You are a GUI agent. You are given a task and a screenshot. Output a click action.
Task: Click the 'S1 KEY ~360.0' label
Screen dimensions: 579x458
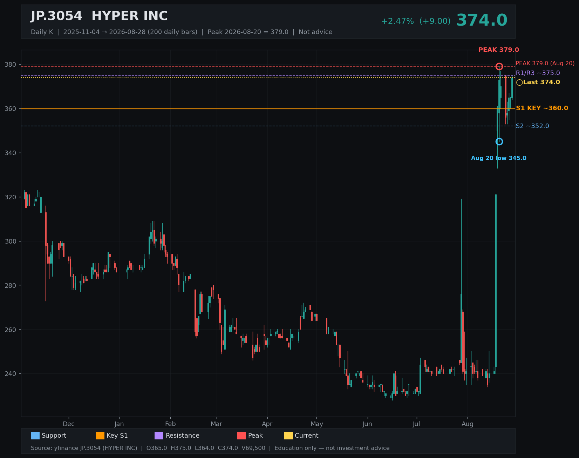542,108
